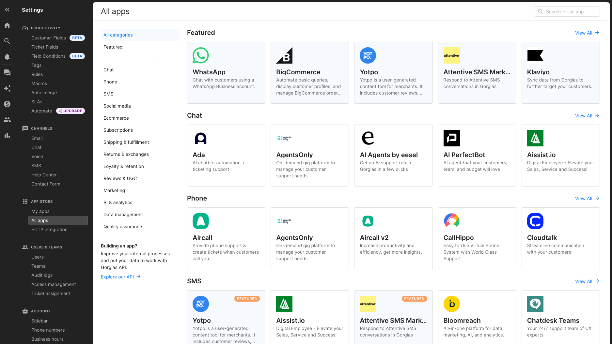Open Business hours settings
The width and height of the screenshot is (612, 344).
[47, 339]
